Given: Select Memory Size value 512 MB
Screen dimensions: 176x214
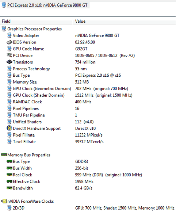Looking at the screenshot, I should pos(82,82).
